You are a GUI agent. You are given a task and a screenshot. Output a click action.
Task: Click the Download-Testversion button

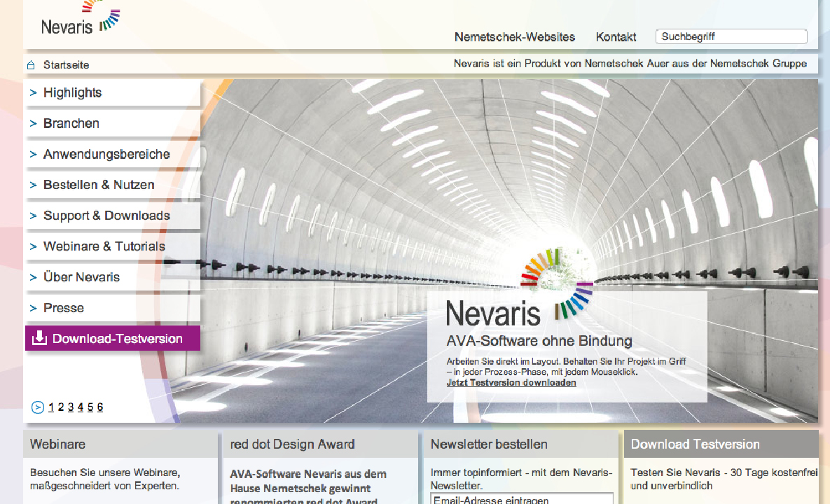[113, 338]
